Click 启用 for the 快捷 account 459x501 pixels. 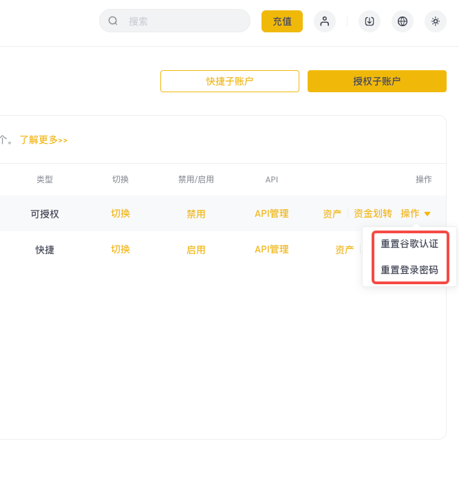point(196,250)
